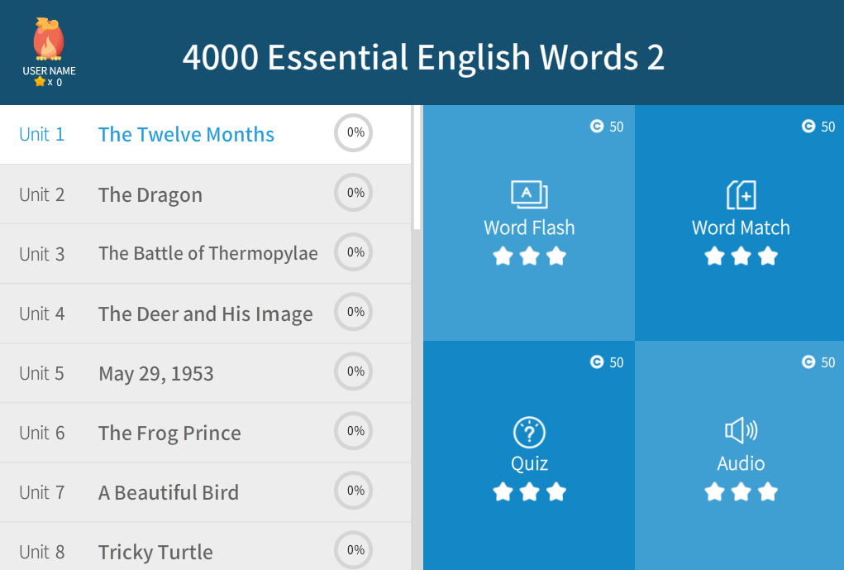Click the USER NAME label

(49, 70)
